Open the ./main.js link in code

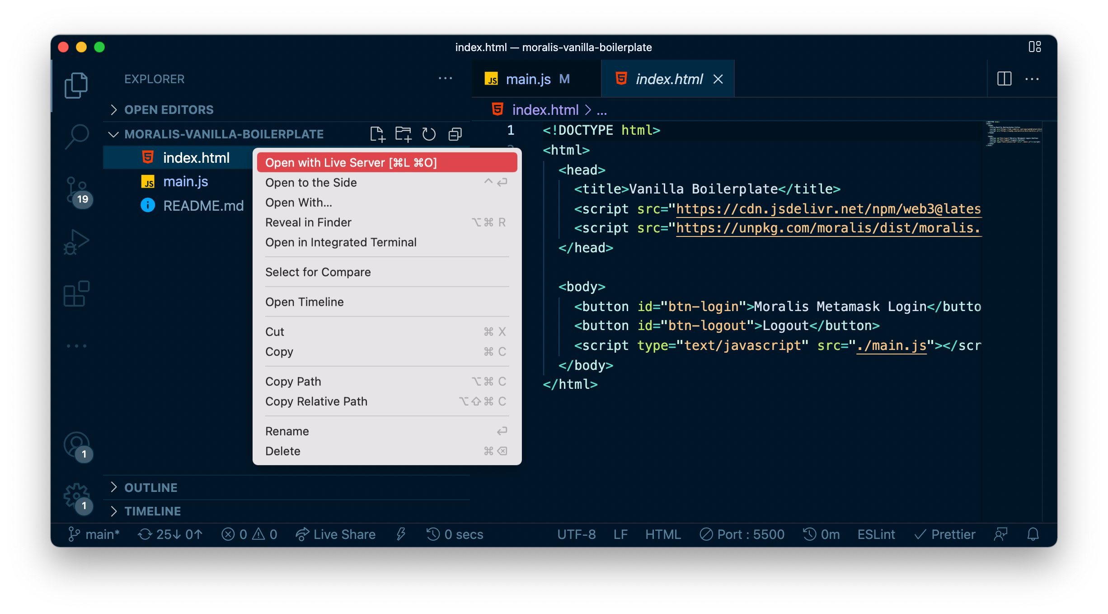pos(891,345)
